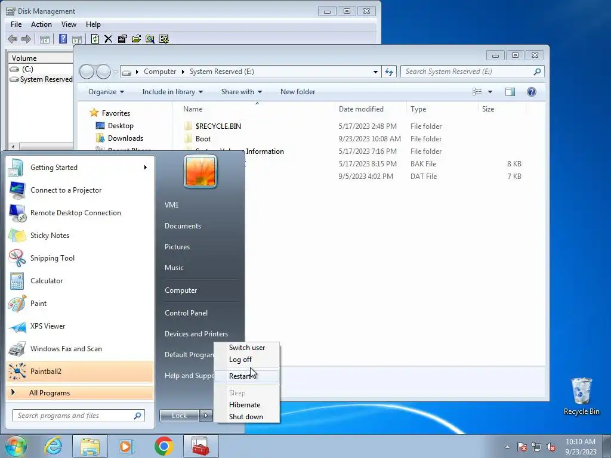The image size is (611, 458).
Task: Click the Open folder icon in Disk Management
Action: pyautogui.click(x=136, y=39)
